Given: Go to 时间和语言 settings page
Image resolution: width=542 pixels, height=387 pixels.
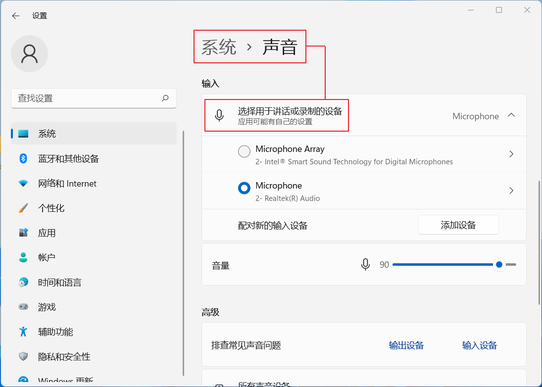Looking at the screenshot, I should click(59, 283).
